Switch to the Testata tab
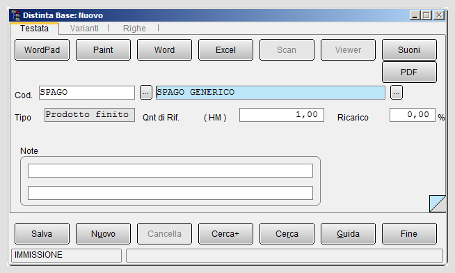The image size is (455, 273). [x=34, y=29]
